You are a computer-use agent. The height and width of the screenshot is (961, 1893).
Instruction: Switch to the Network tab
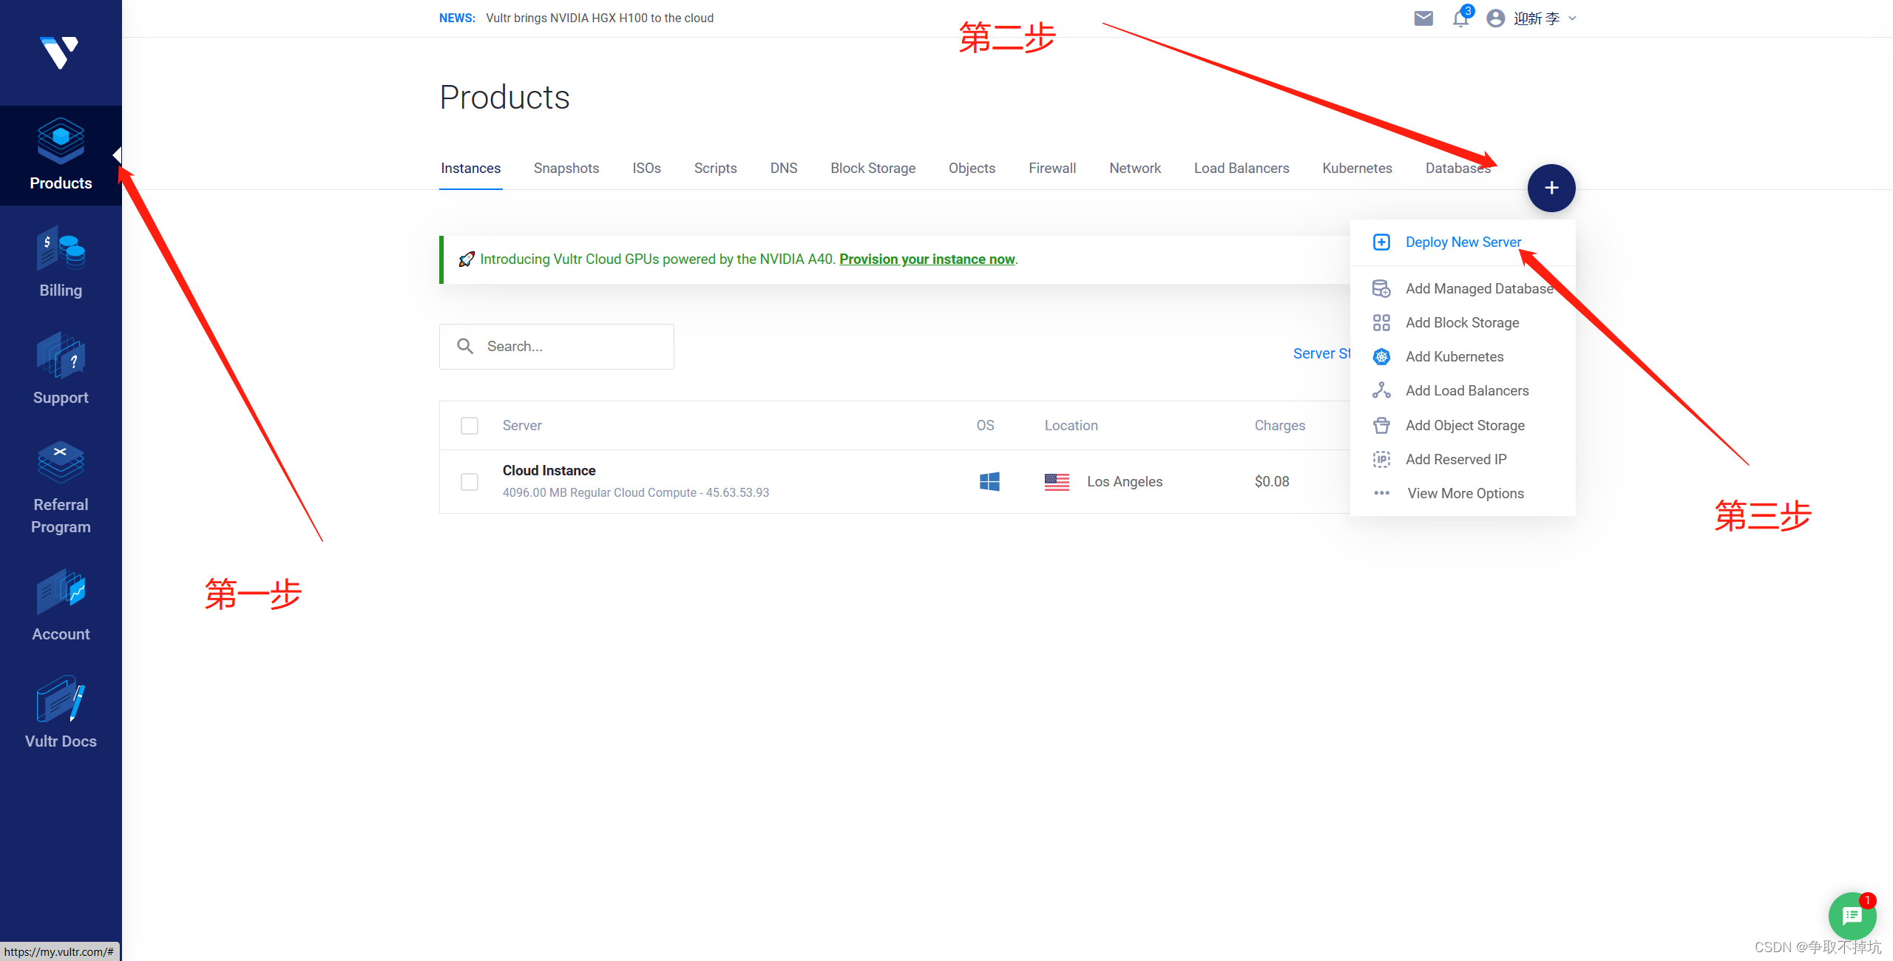pos(1135,169)
